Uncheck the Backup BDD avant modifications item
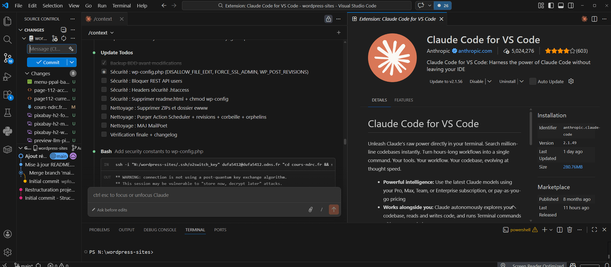 pyautogui.click(x=104, y=63)
